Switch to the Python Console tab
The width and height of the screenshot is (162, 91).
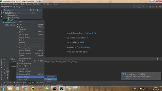(x=20, y=83)
